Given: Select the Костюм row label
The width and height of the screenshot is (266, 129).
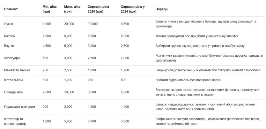Looking at the screenshot, I should (x=10, y=36).
